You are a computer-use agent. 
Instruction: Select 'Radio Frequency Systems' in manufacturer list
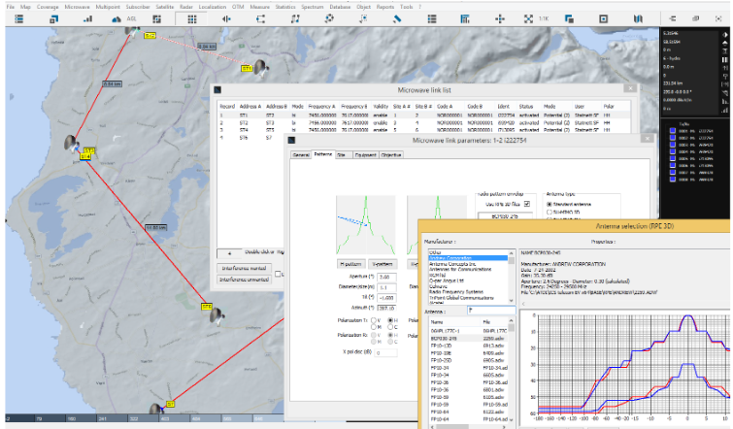click(x=455, y=290)
